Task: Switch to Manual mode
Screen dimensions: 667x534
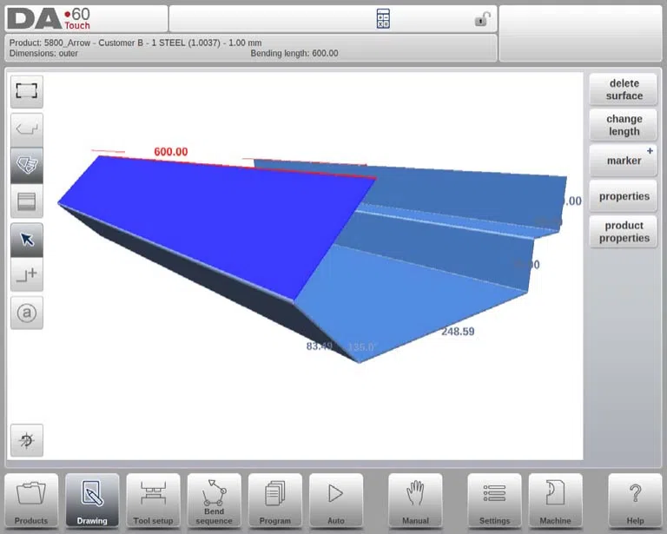Action: (x=415, y=501)
